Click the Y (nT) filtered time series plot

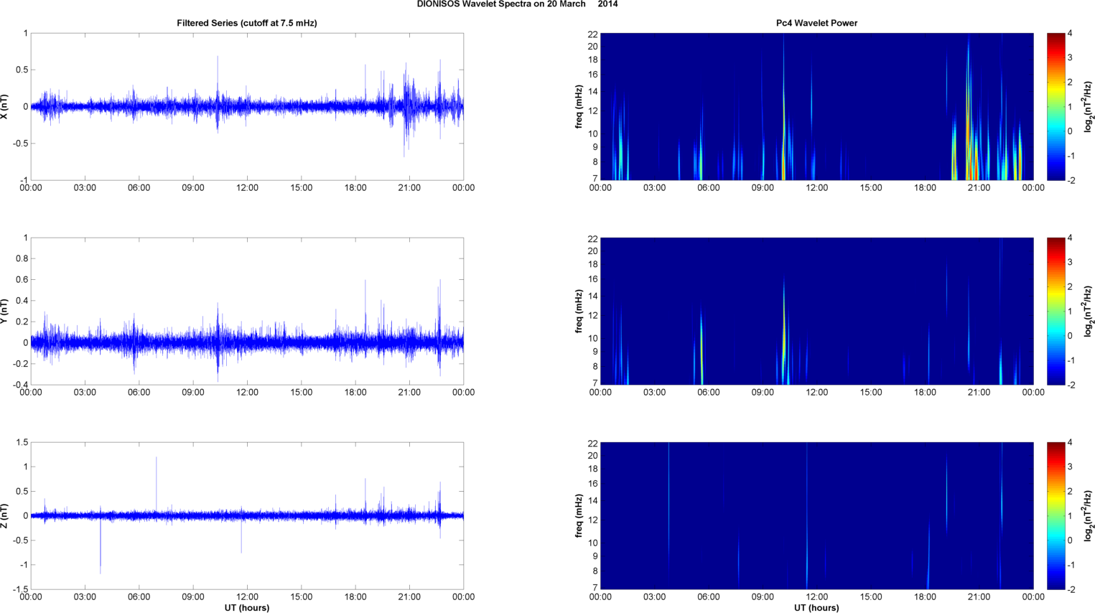247,312
